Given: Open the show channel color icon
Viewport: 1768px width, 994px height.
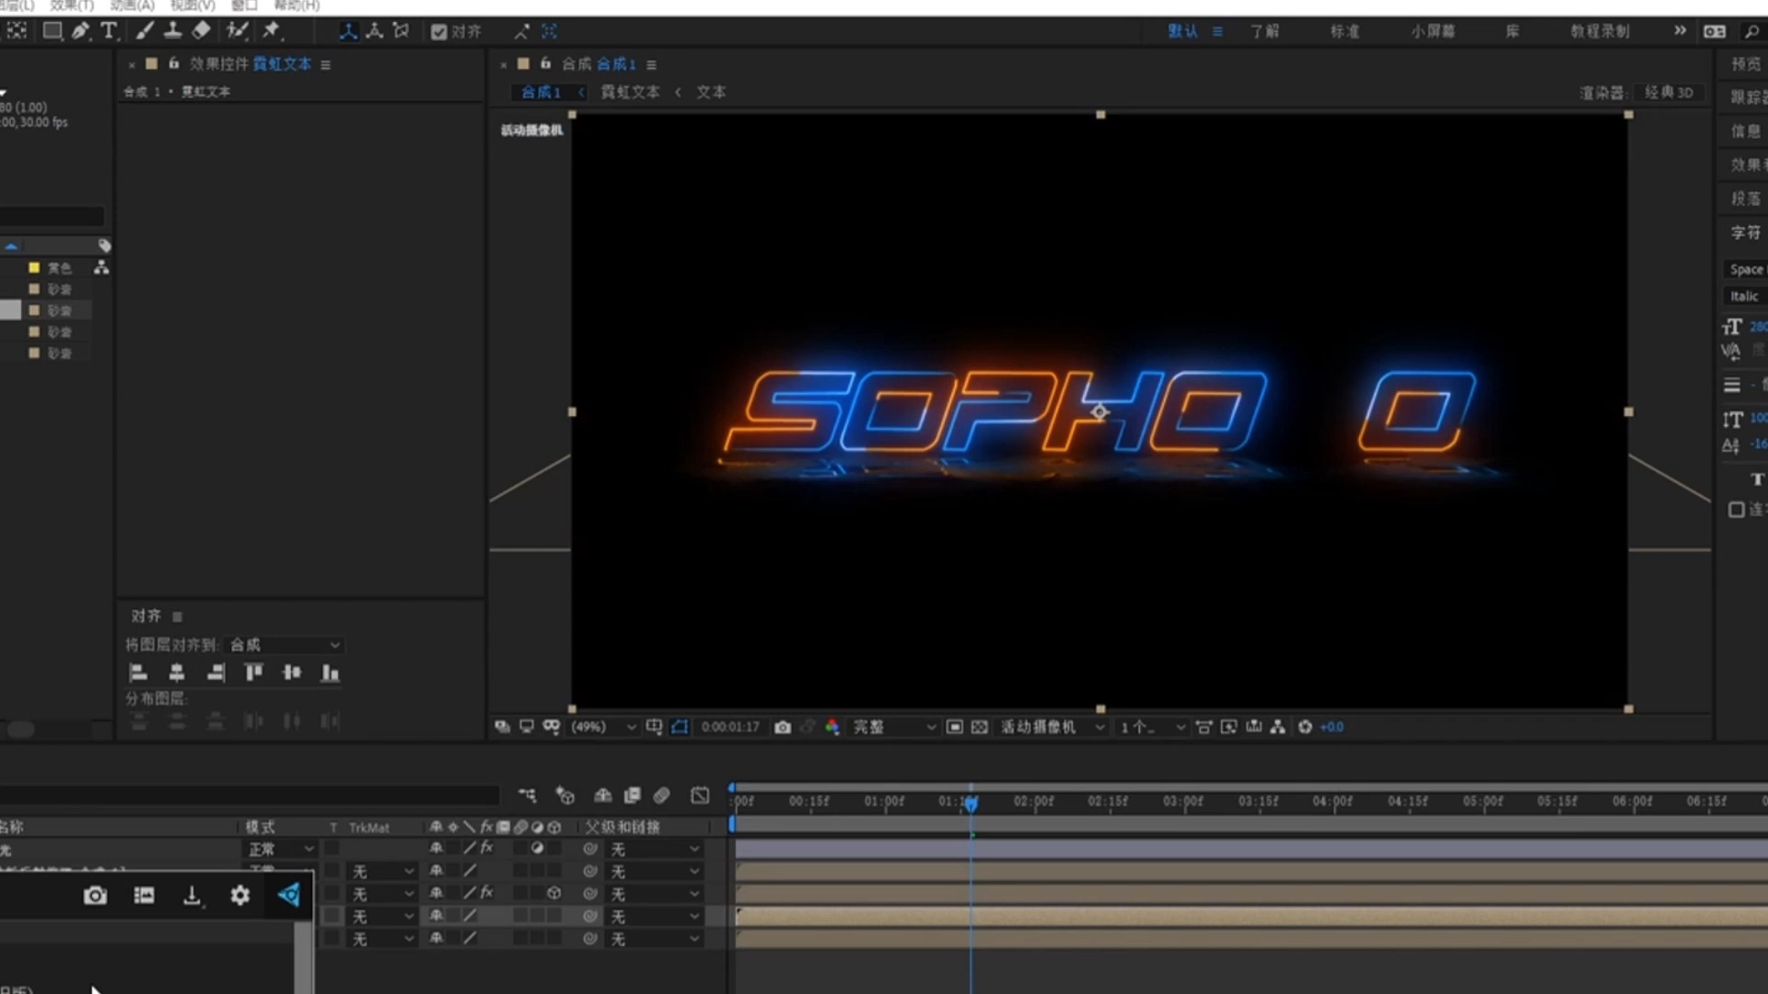Looking at the screenshot, I should point(832,727).
